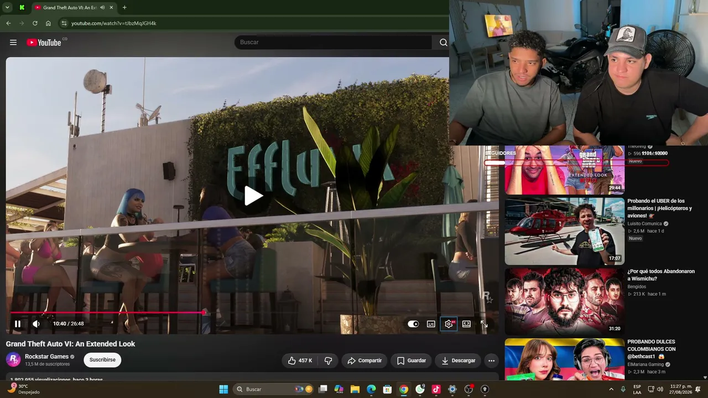Viewport: 708px width, 398px height.
Task: Enter fullscreen mode in the player
Action: coord(484,324)
